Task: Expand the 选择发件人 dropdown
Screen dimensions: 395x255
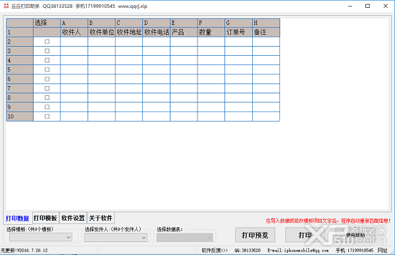Action: (x=116, y=237)
